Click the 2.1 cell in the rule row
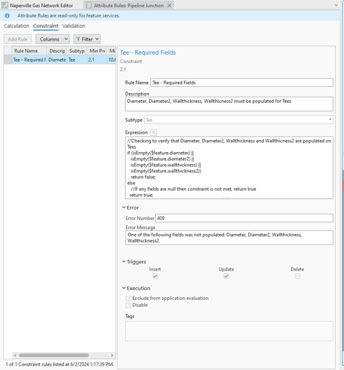344x370 pixels. pyautogui.click(x=97, y=60)
